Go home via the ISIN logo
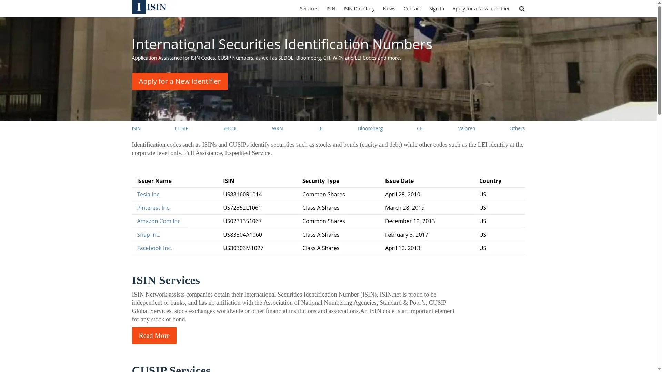Screen dimensions: 662x372 pos(149,7)
